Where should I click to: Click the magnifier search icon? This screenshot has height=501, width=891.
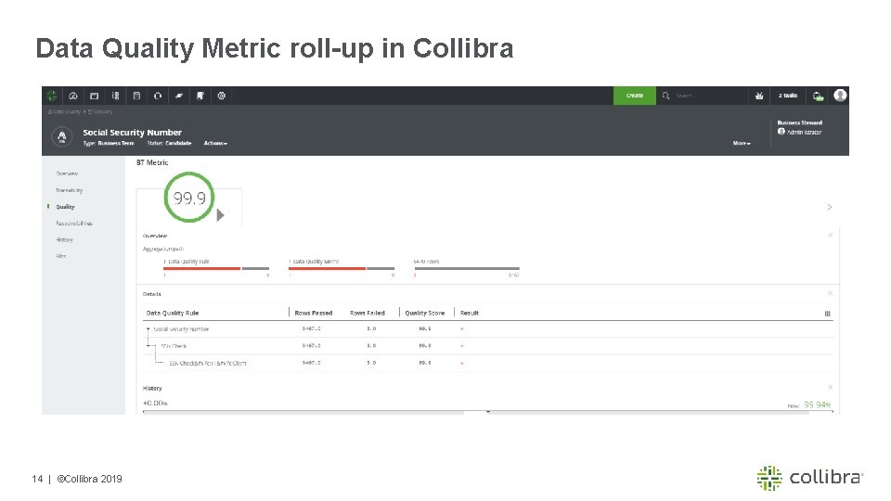[666, 96]
